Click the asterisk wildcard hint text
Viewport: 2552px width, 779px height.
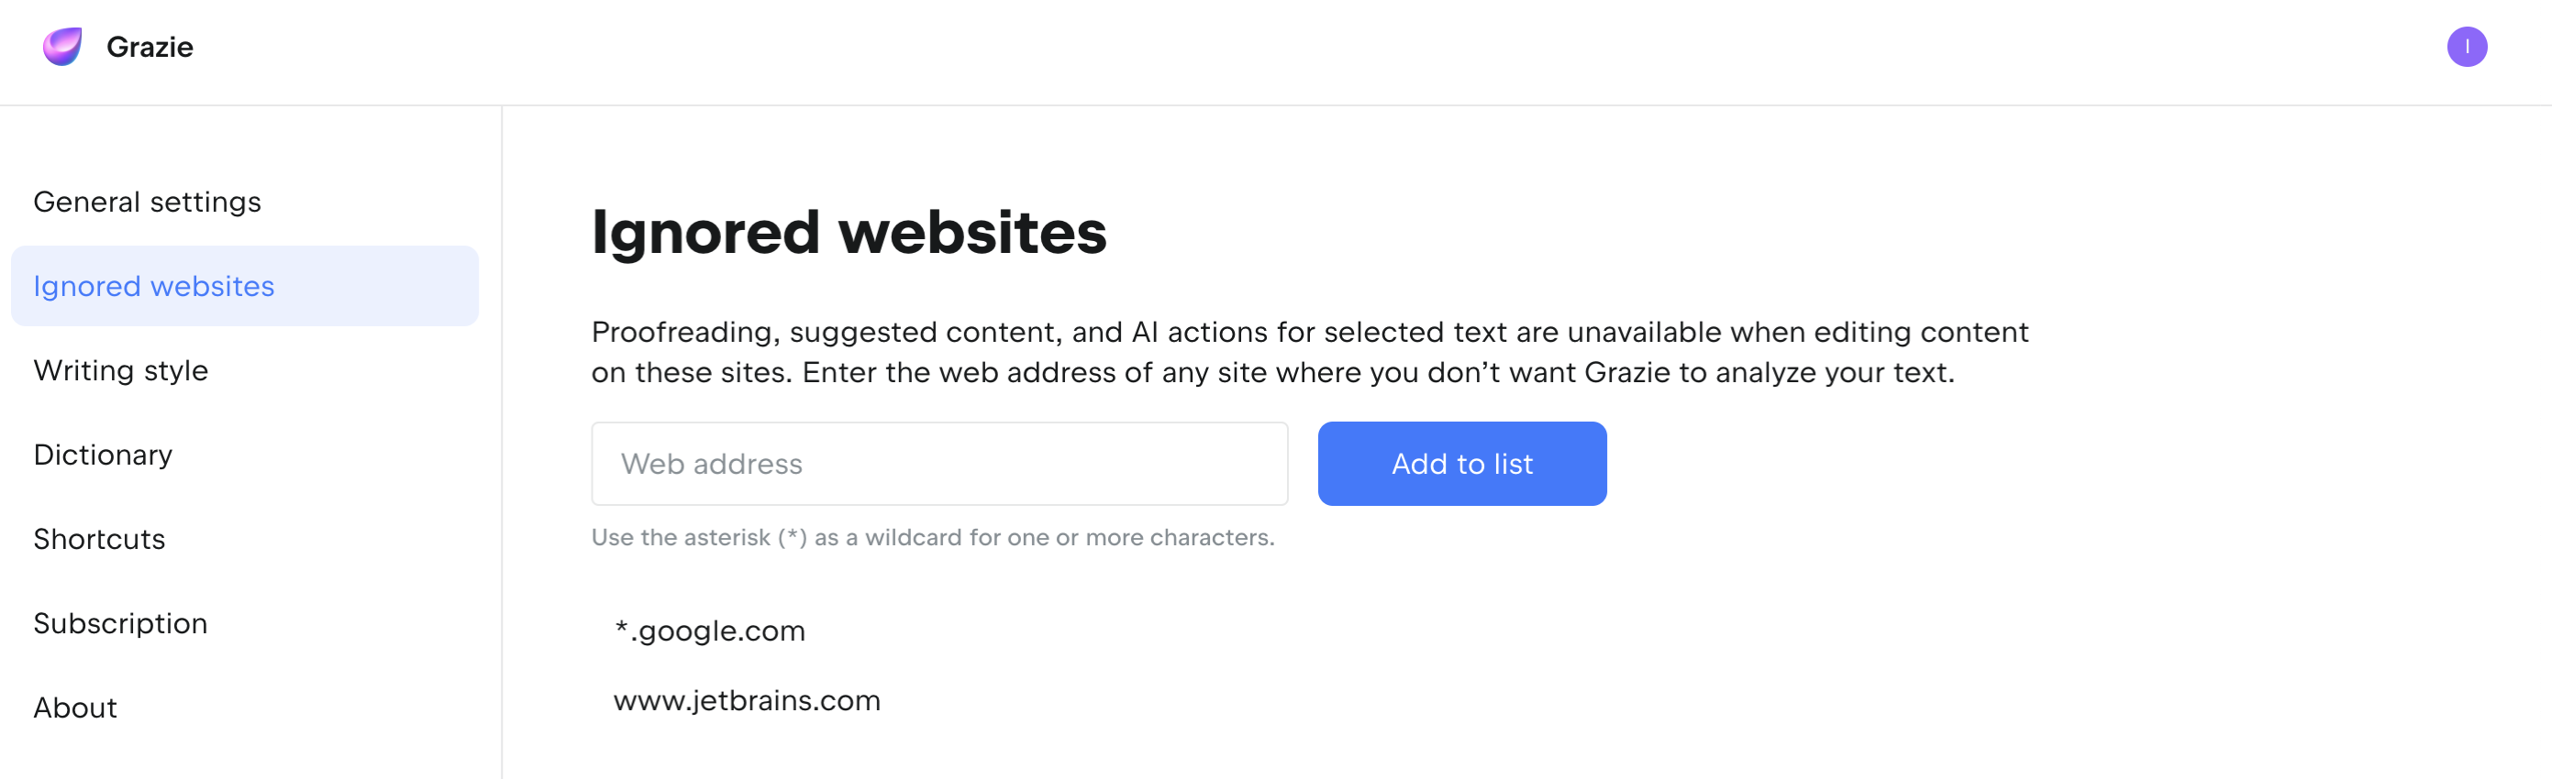[932, 537]
